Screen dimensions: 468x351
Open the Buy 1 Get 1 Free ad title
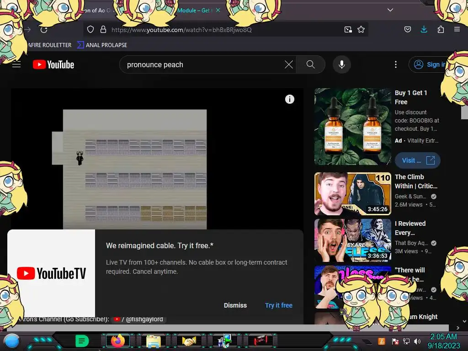[411, 97]
